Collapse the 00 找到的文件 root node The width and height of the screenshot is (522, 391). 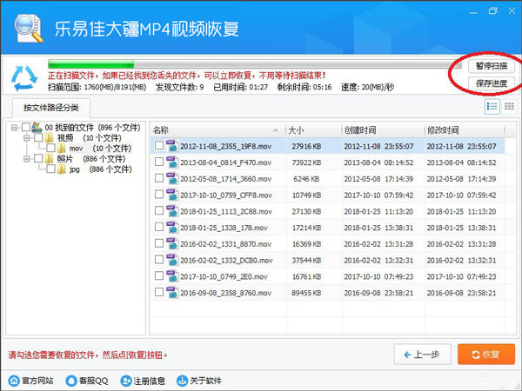[14, 128]
